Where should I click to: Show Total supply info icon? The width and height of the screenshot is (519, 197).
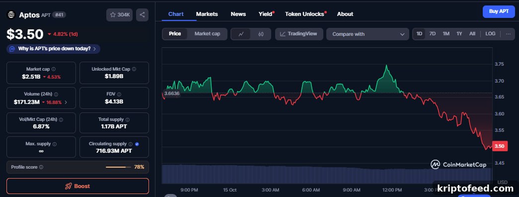128,119
